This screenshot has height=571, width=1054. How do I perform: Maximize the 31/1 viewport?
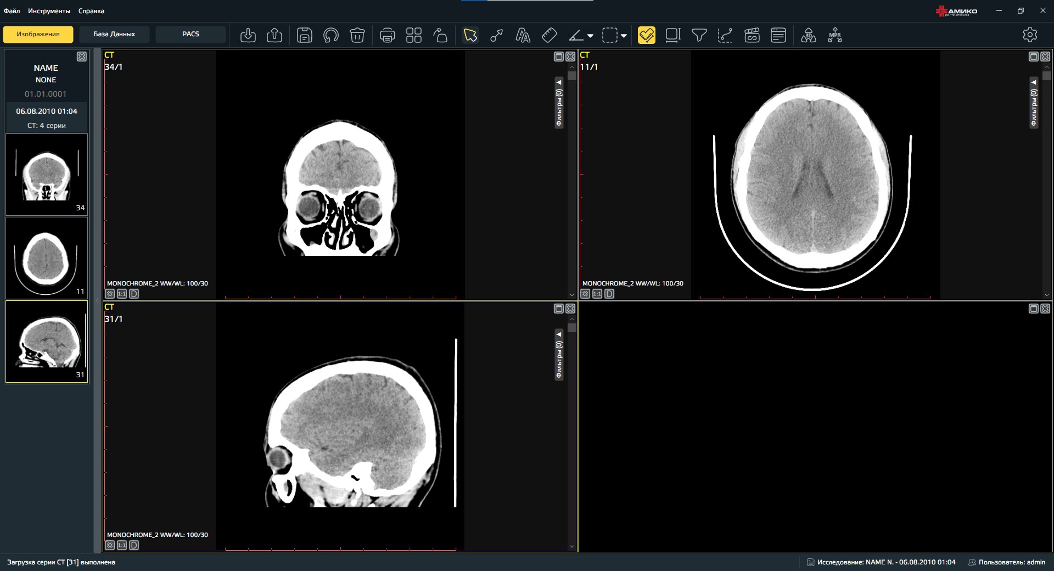(x=559, y=309)
